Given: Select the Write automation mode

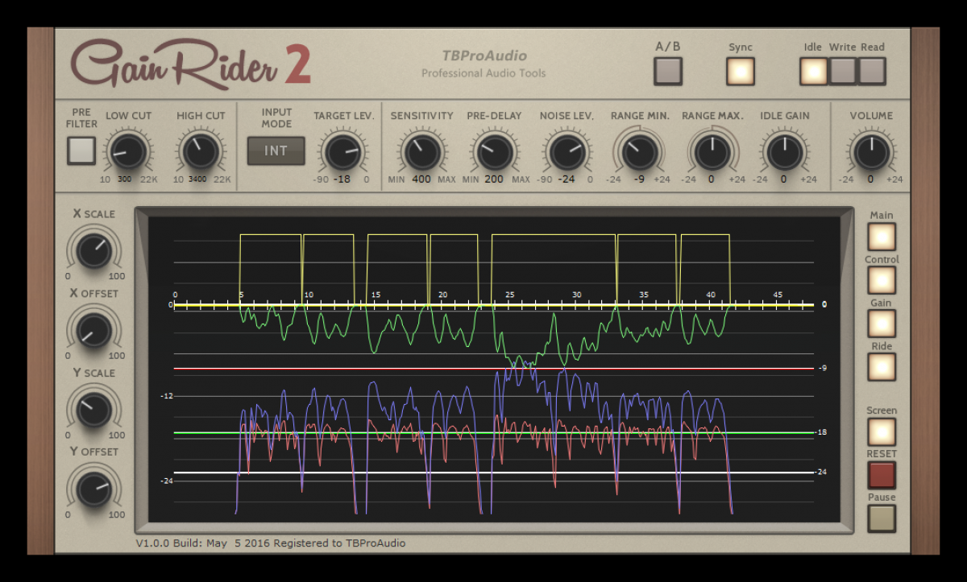Looking at the screenshot, I should (x=842, y=71).
